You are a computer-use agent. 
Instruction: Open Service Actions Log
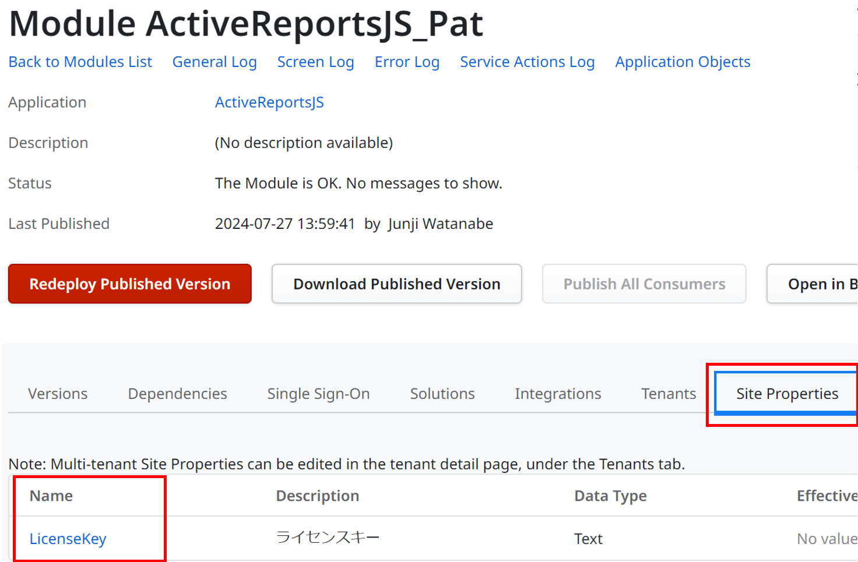point(527,62)
